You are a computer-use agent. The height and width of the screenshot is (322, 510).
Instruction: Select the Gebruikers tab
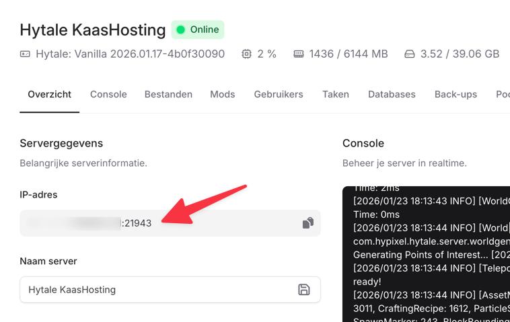click(x=279, y=94)
